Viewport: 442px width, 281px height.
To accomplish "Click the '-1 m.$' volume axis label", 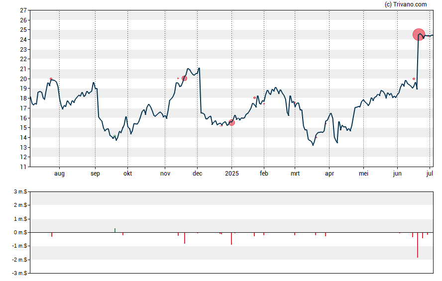I will tap(20, 246).
